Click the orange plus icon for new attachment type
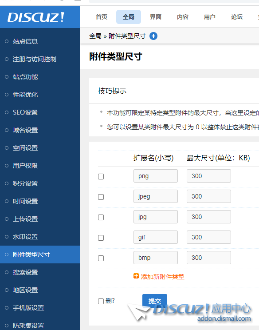 point(136,276)
